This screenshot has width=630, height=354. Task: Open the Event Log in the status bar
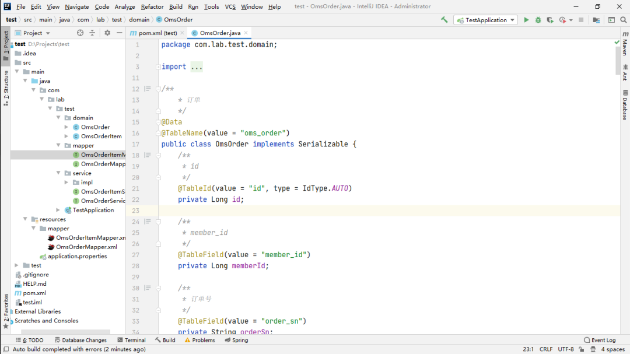[x=600, y=340]
